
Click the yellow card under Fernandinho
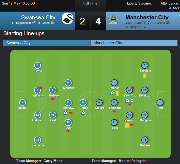[127, 125]
